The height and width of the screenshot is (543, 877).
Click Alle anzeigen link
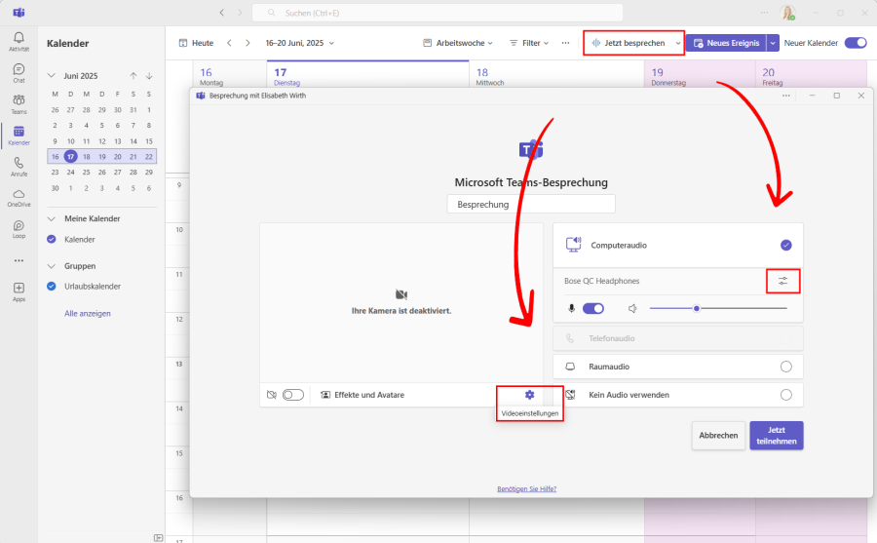88,314
